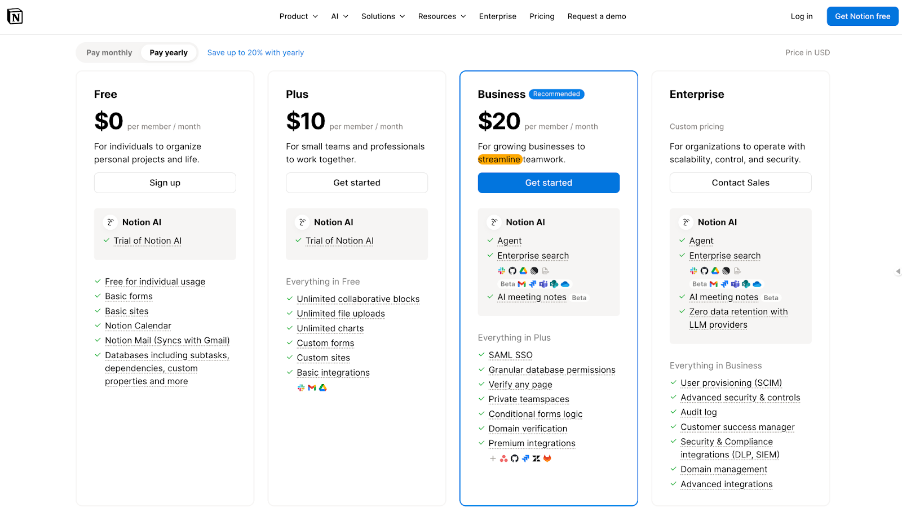Click Unlimited collaborative blocks feature
Viewport: 902px width, 521px height.
click(358, 299)
